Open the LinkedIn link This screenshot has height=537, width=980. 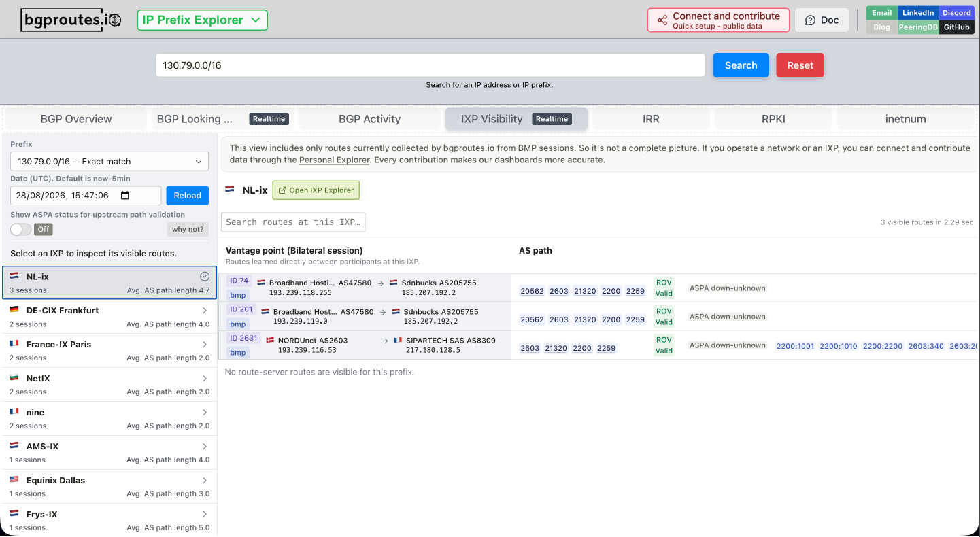point(918,13)
